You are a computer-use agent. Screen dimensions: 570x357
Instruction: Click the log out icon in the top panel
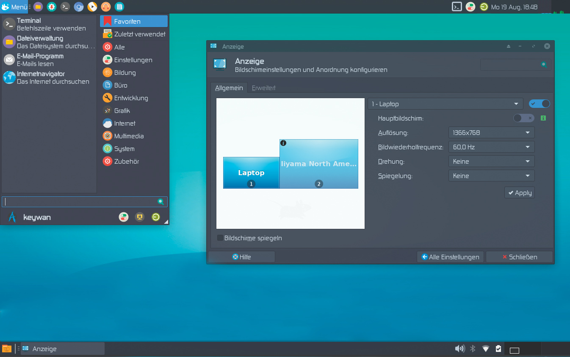tap(484, 7)
